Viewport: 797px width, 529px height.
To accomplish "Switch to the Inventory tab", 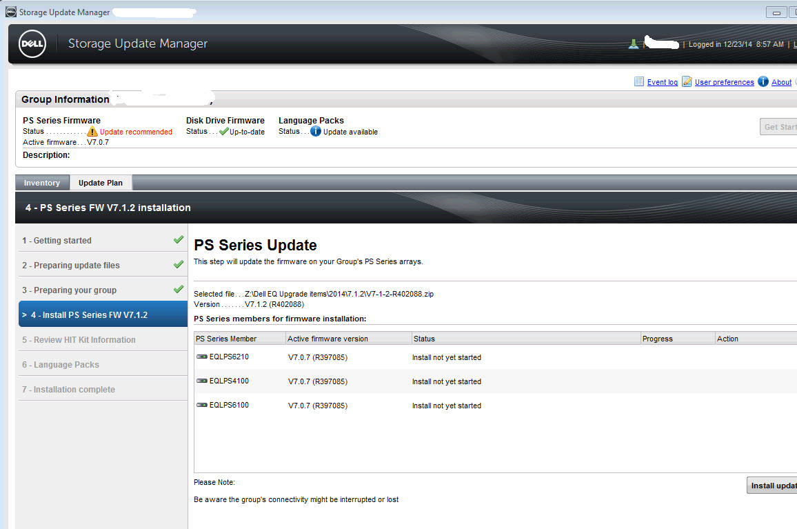I will point(42,183).
